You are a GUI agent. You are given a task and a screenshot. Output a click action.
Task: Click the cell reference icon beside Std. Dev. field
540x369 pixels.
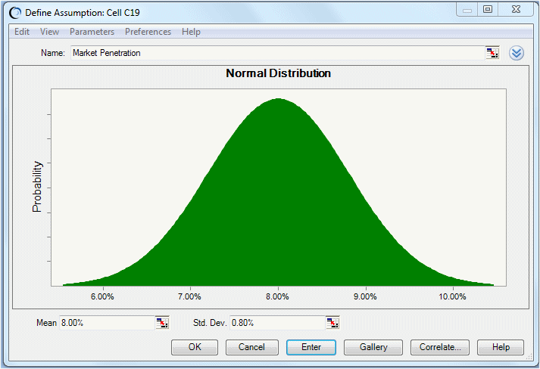(332, 323)
